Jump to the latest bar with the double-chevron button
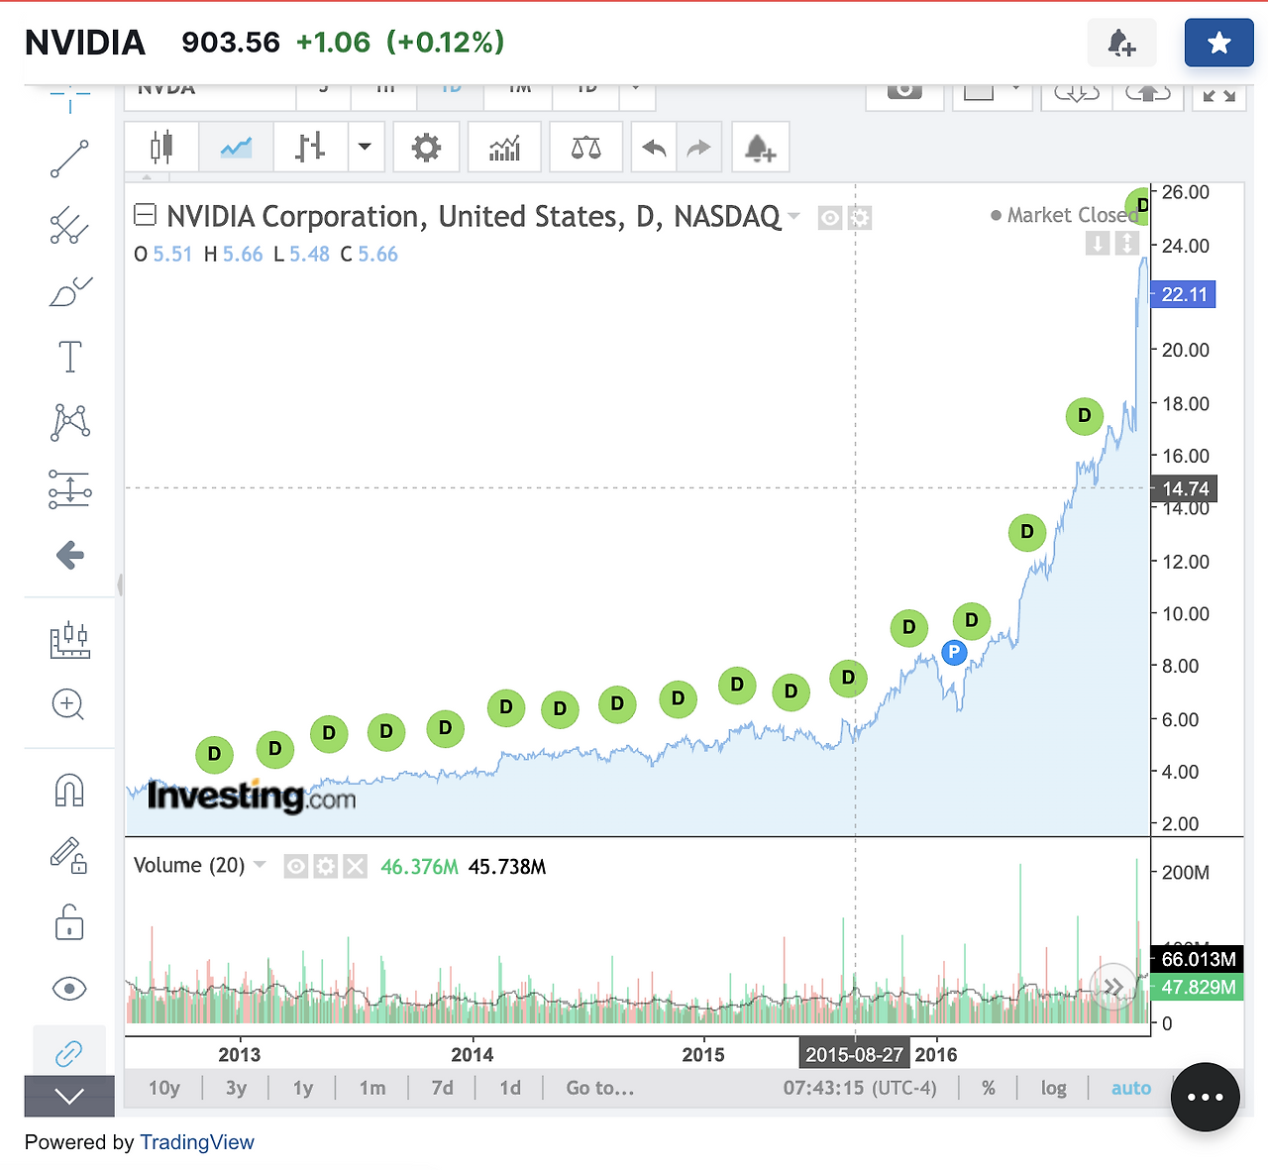This screenshot has height=1170, width=1268. [1113, 987]
